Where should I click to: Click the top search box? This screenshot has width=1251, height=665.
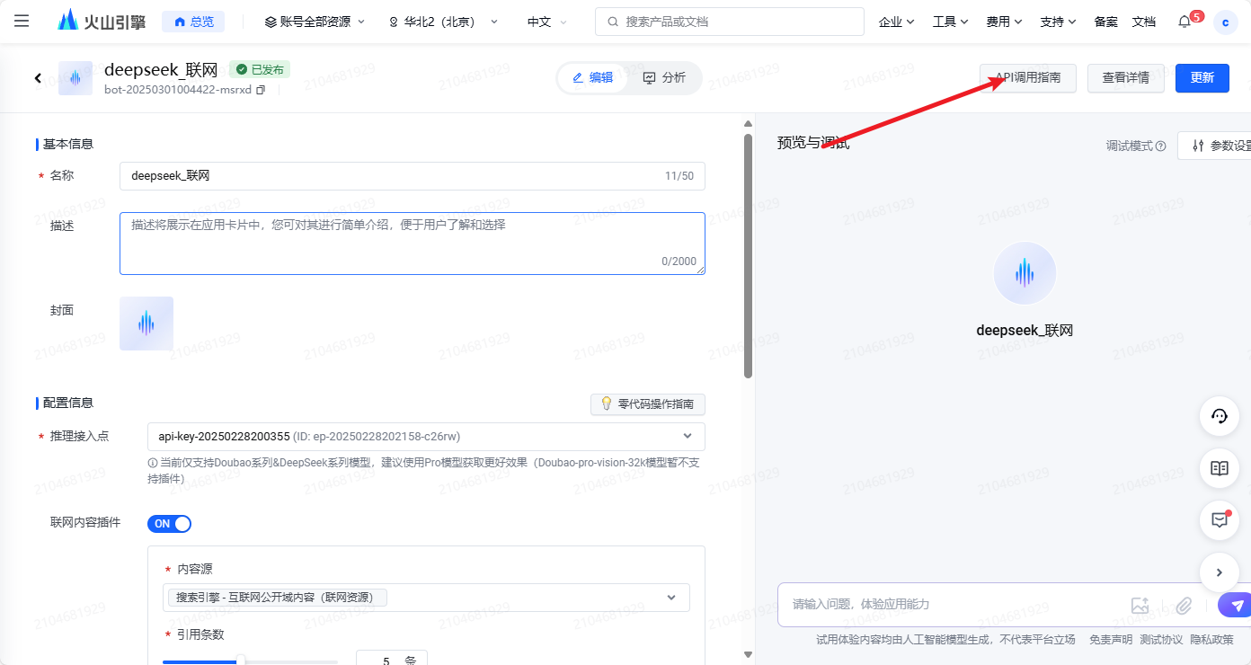(x=729, y=22)
